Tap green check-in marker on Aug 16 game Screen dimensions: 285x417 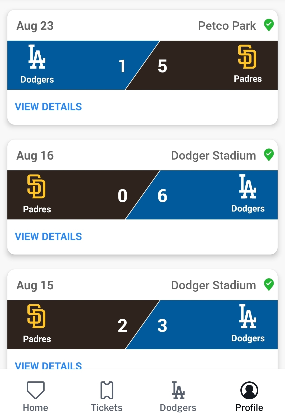269,155
